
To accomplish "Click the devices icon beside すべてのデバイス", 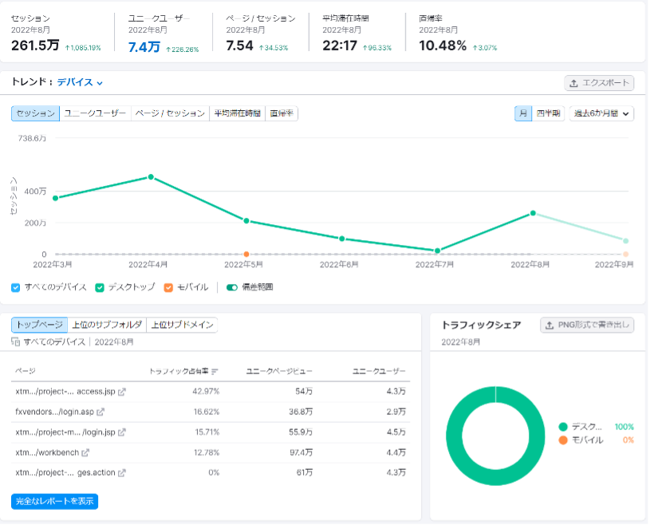I will point(16,341).
